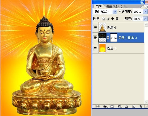Switch to the 通道 (Channels) tab

(x=109, y=7)
